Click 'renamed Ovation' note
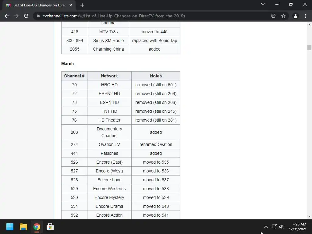This screenshot has width=312, height=234. click(156, 144)
